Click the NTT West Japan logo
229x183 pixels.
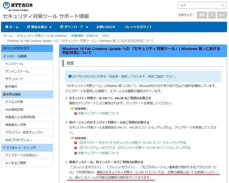coord(19,6)
